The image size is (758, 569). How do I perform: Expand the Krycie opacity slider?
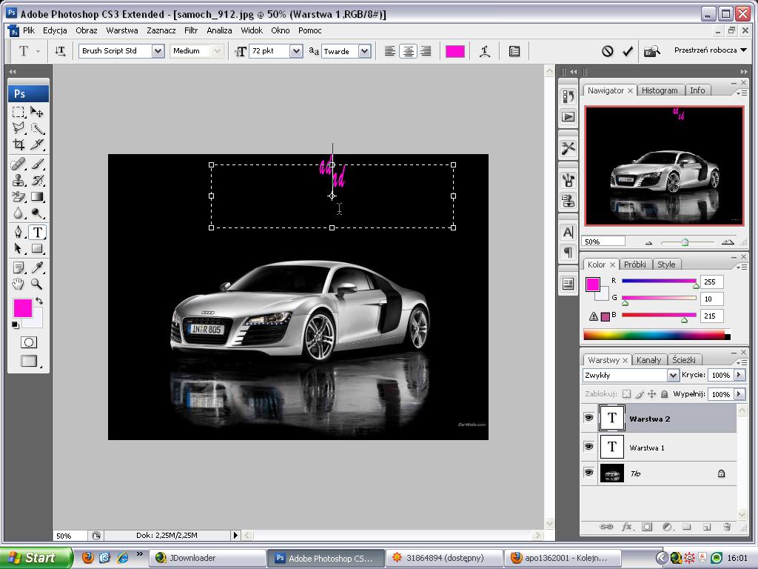point(739,375)
